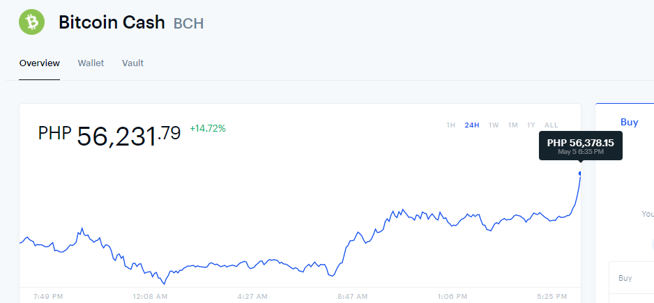654x303 pixels.
Task: Click the 12:08 AM time axis label
Action: pos(150,297)
